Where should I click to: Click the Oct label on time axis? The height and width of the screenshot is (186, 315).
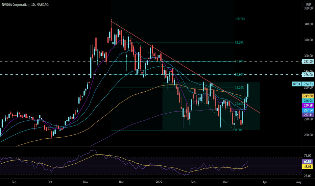tap(50, 182)
